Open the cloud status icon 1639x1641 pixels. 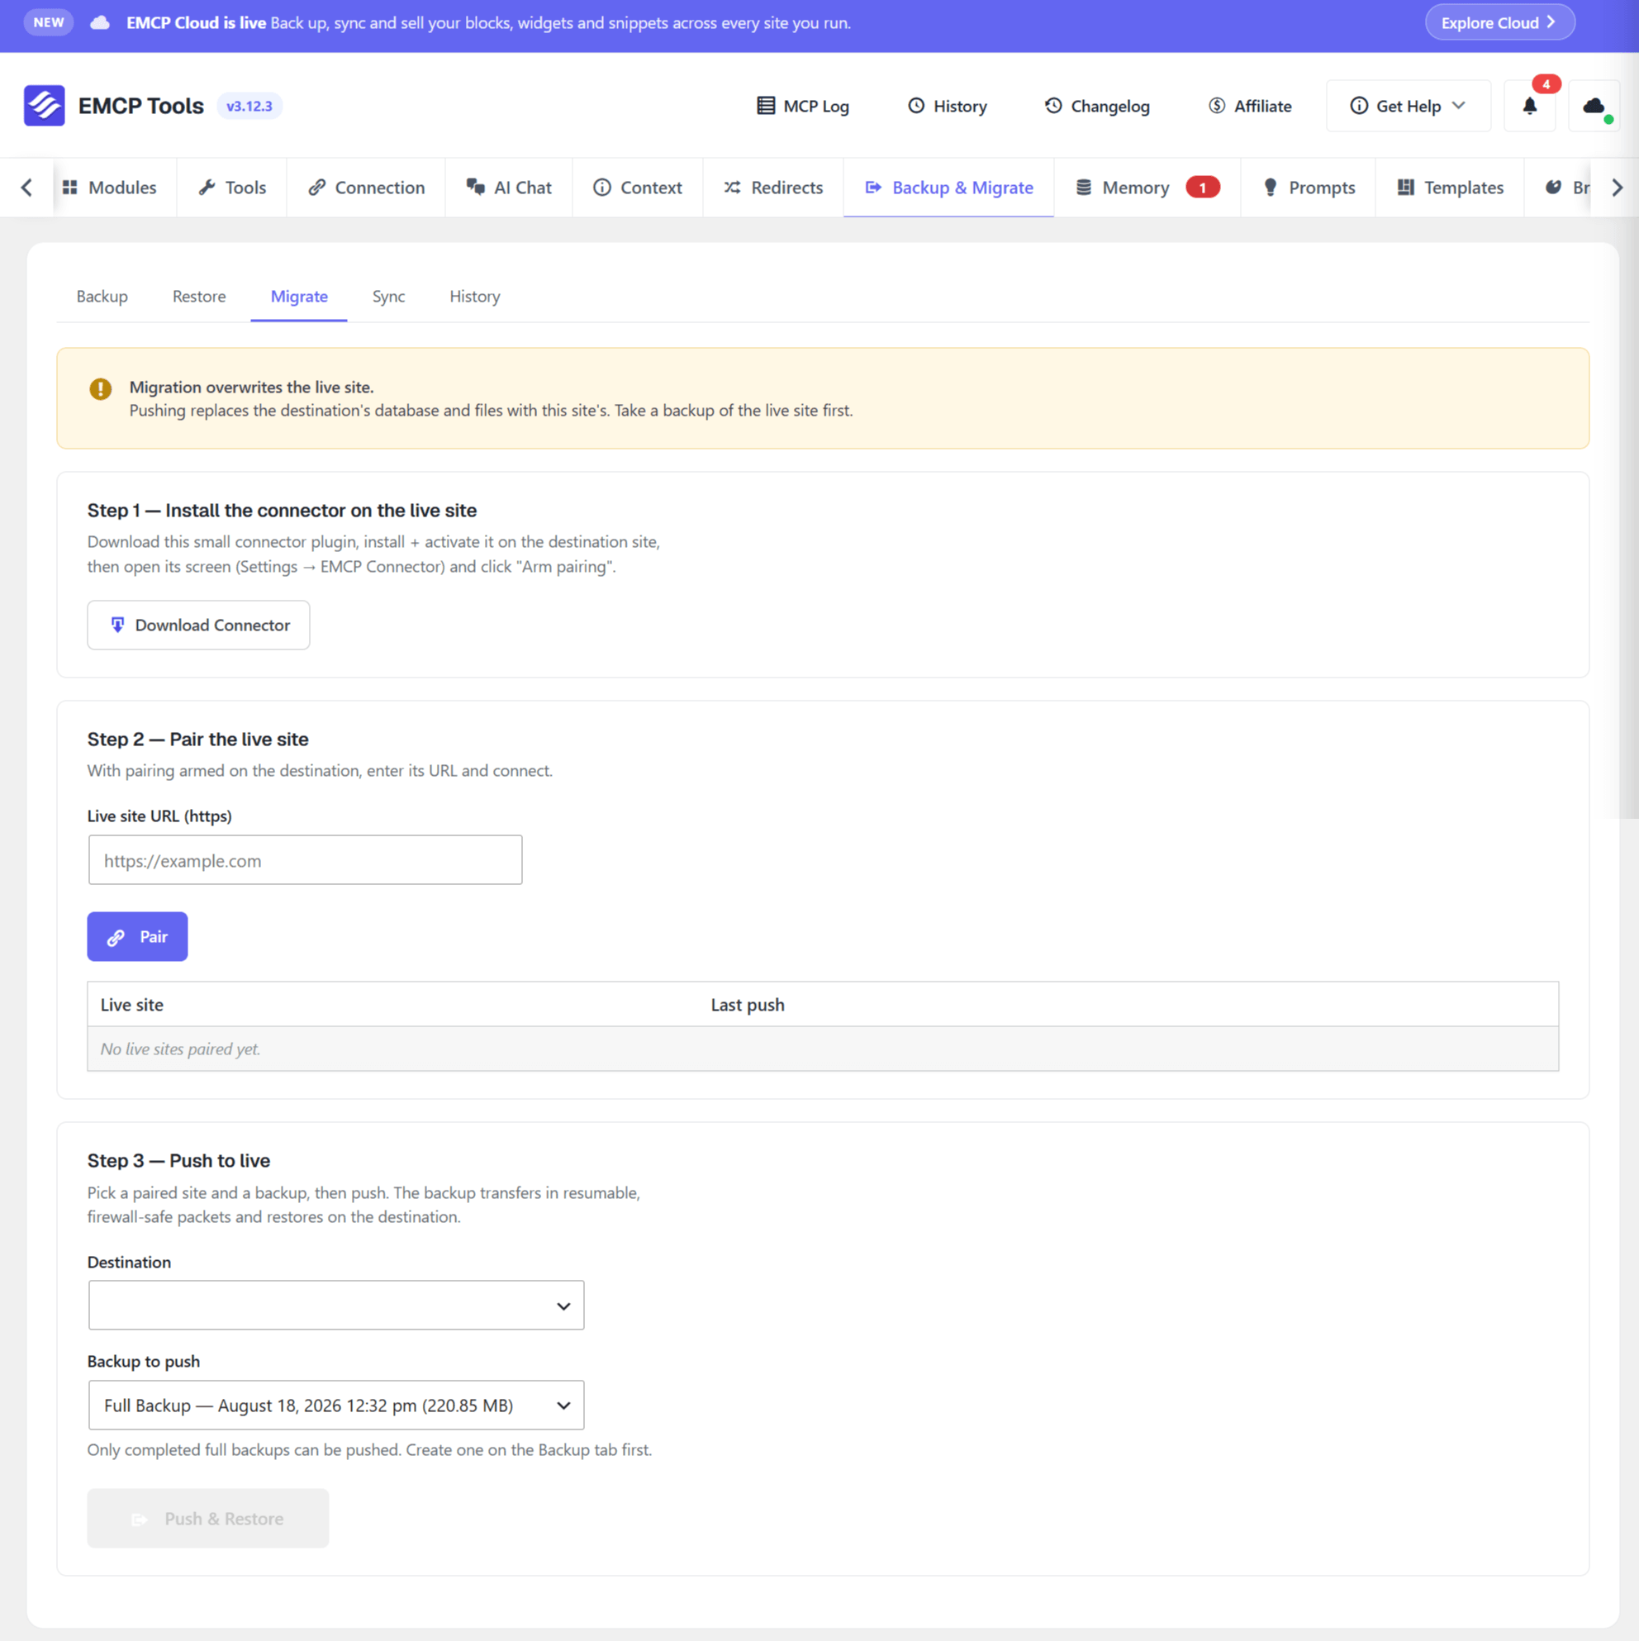coord(1594,105)
